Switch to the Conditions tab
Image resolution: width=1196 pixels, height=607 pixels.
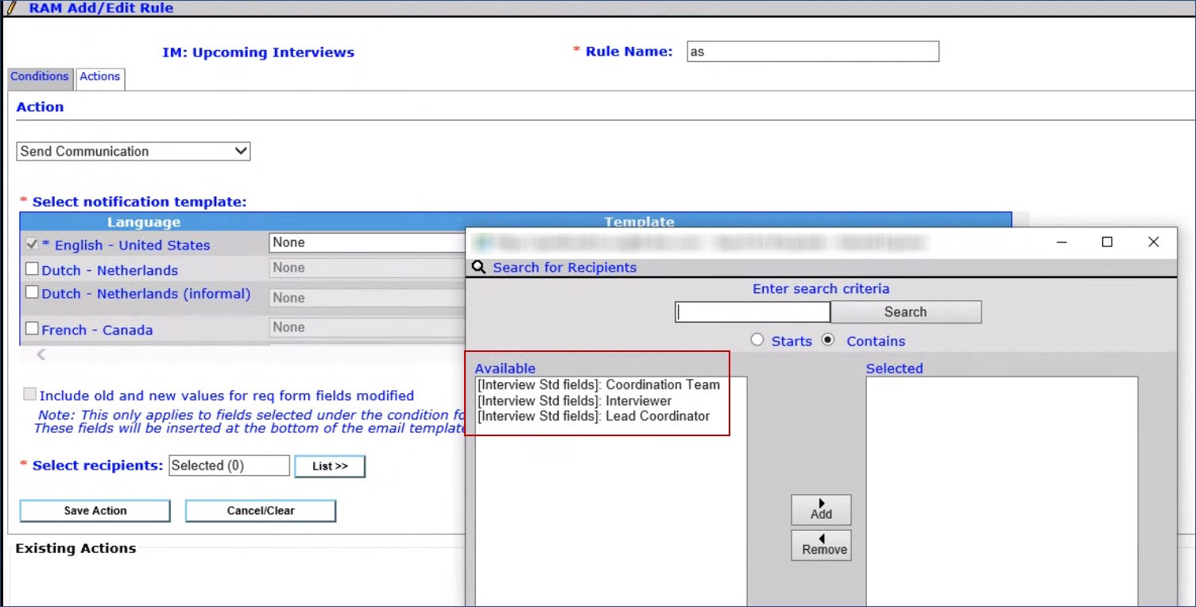[x=40, y=77]
